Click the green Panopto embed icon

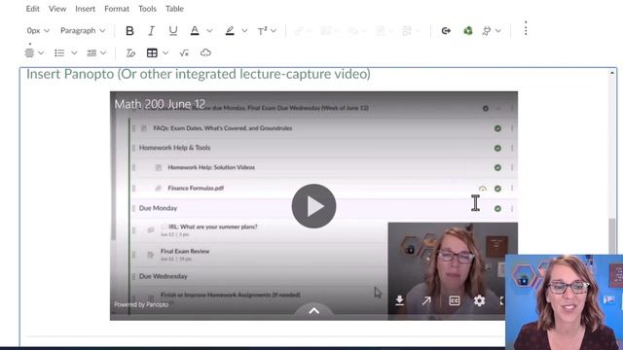point(468,30)
